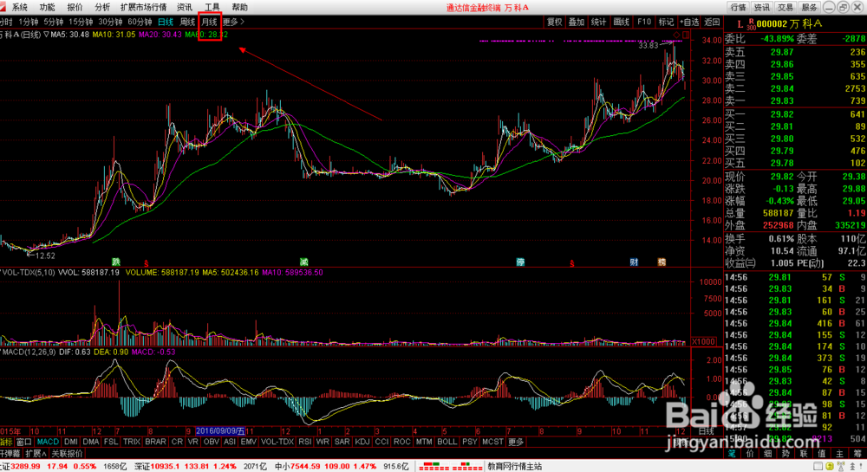Click the red-green market breadth indicator
Image resolution: width=867 pixels, height=472 pixels.
tap(450, 467)
